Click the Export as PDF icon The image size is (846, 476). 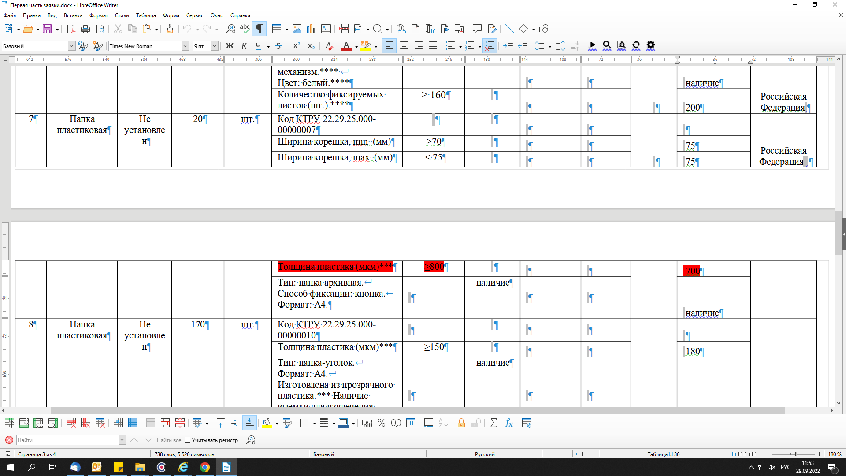tap(71, 29)
